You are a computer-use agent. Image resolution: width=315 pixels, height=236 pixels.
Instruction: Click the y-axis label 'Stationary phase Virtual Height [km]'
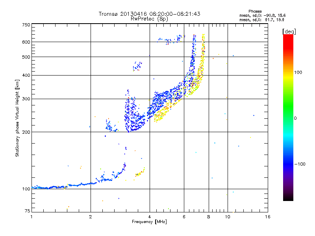point(17,118)
